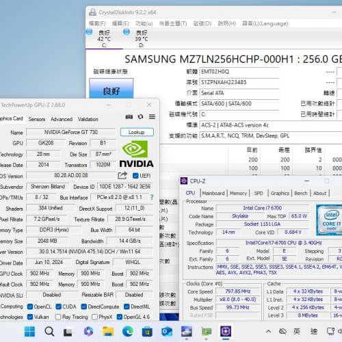Toggle OpenCL checkbox
Screen dimensions: 342x342
click(30, 306)
